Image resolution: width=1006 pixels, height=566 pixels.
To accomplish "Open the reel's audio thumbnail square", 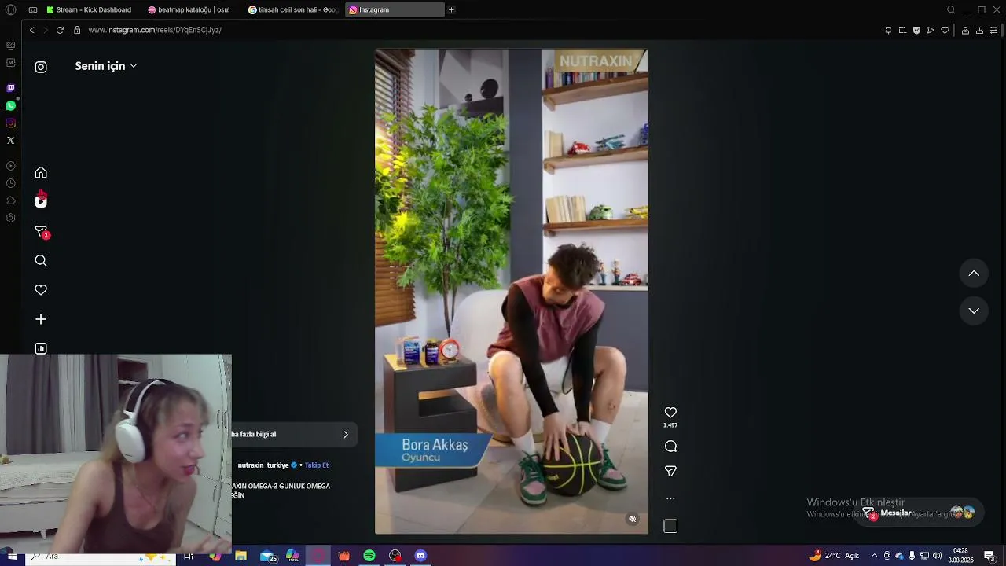I will [x=670, y=526].
